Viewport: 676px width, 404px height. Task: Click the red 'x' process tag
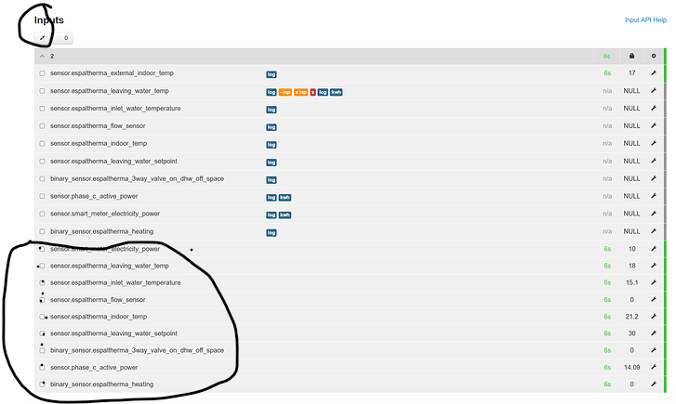coord(312,92)
